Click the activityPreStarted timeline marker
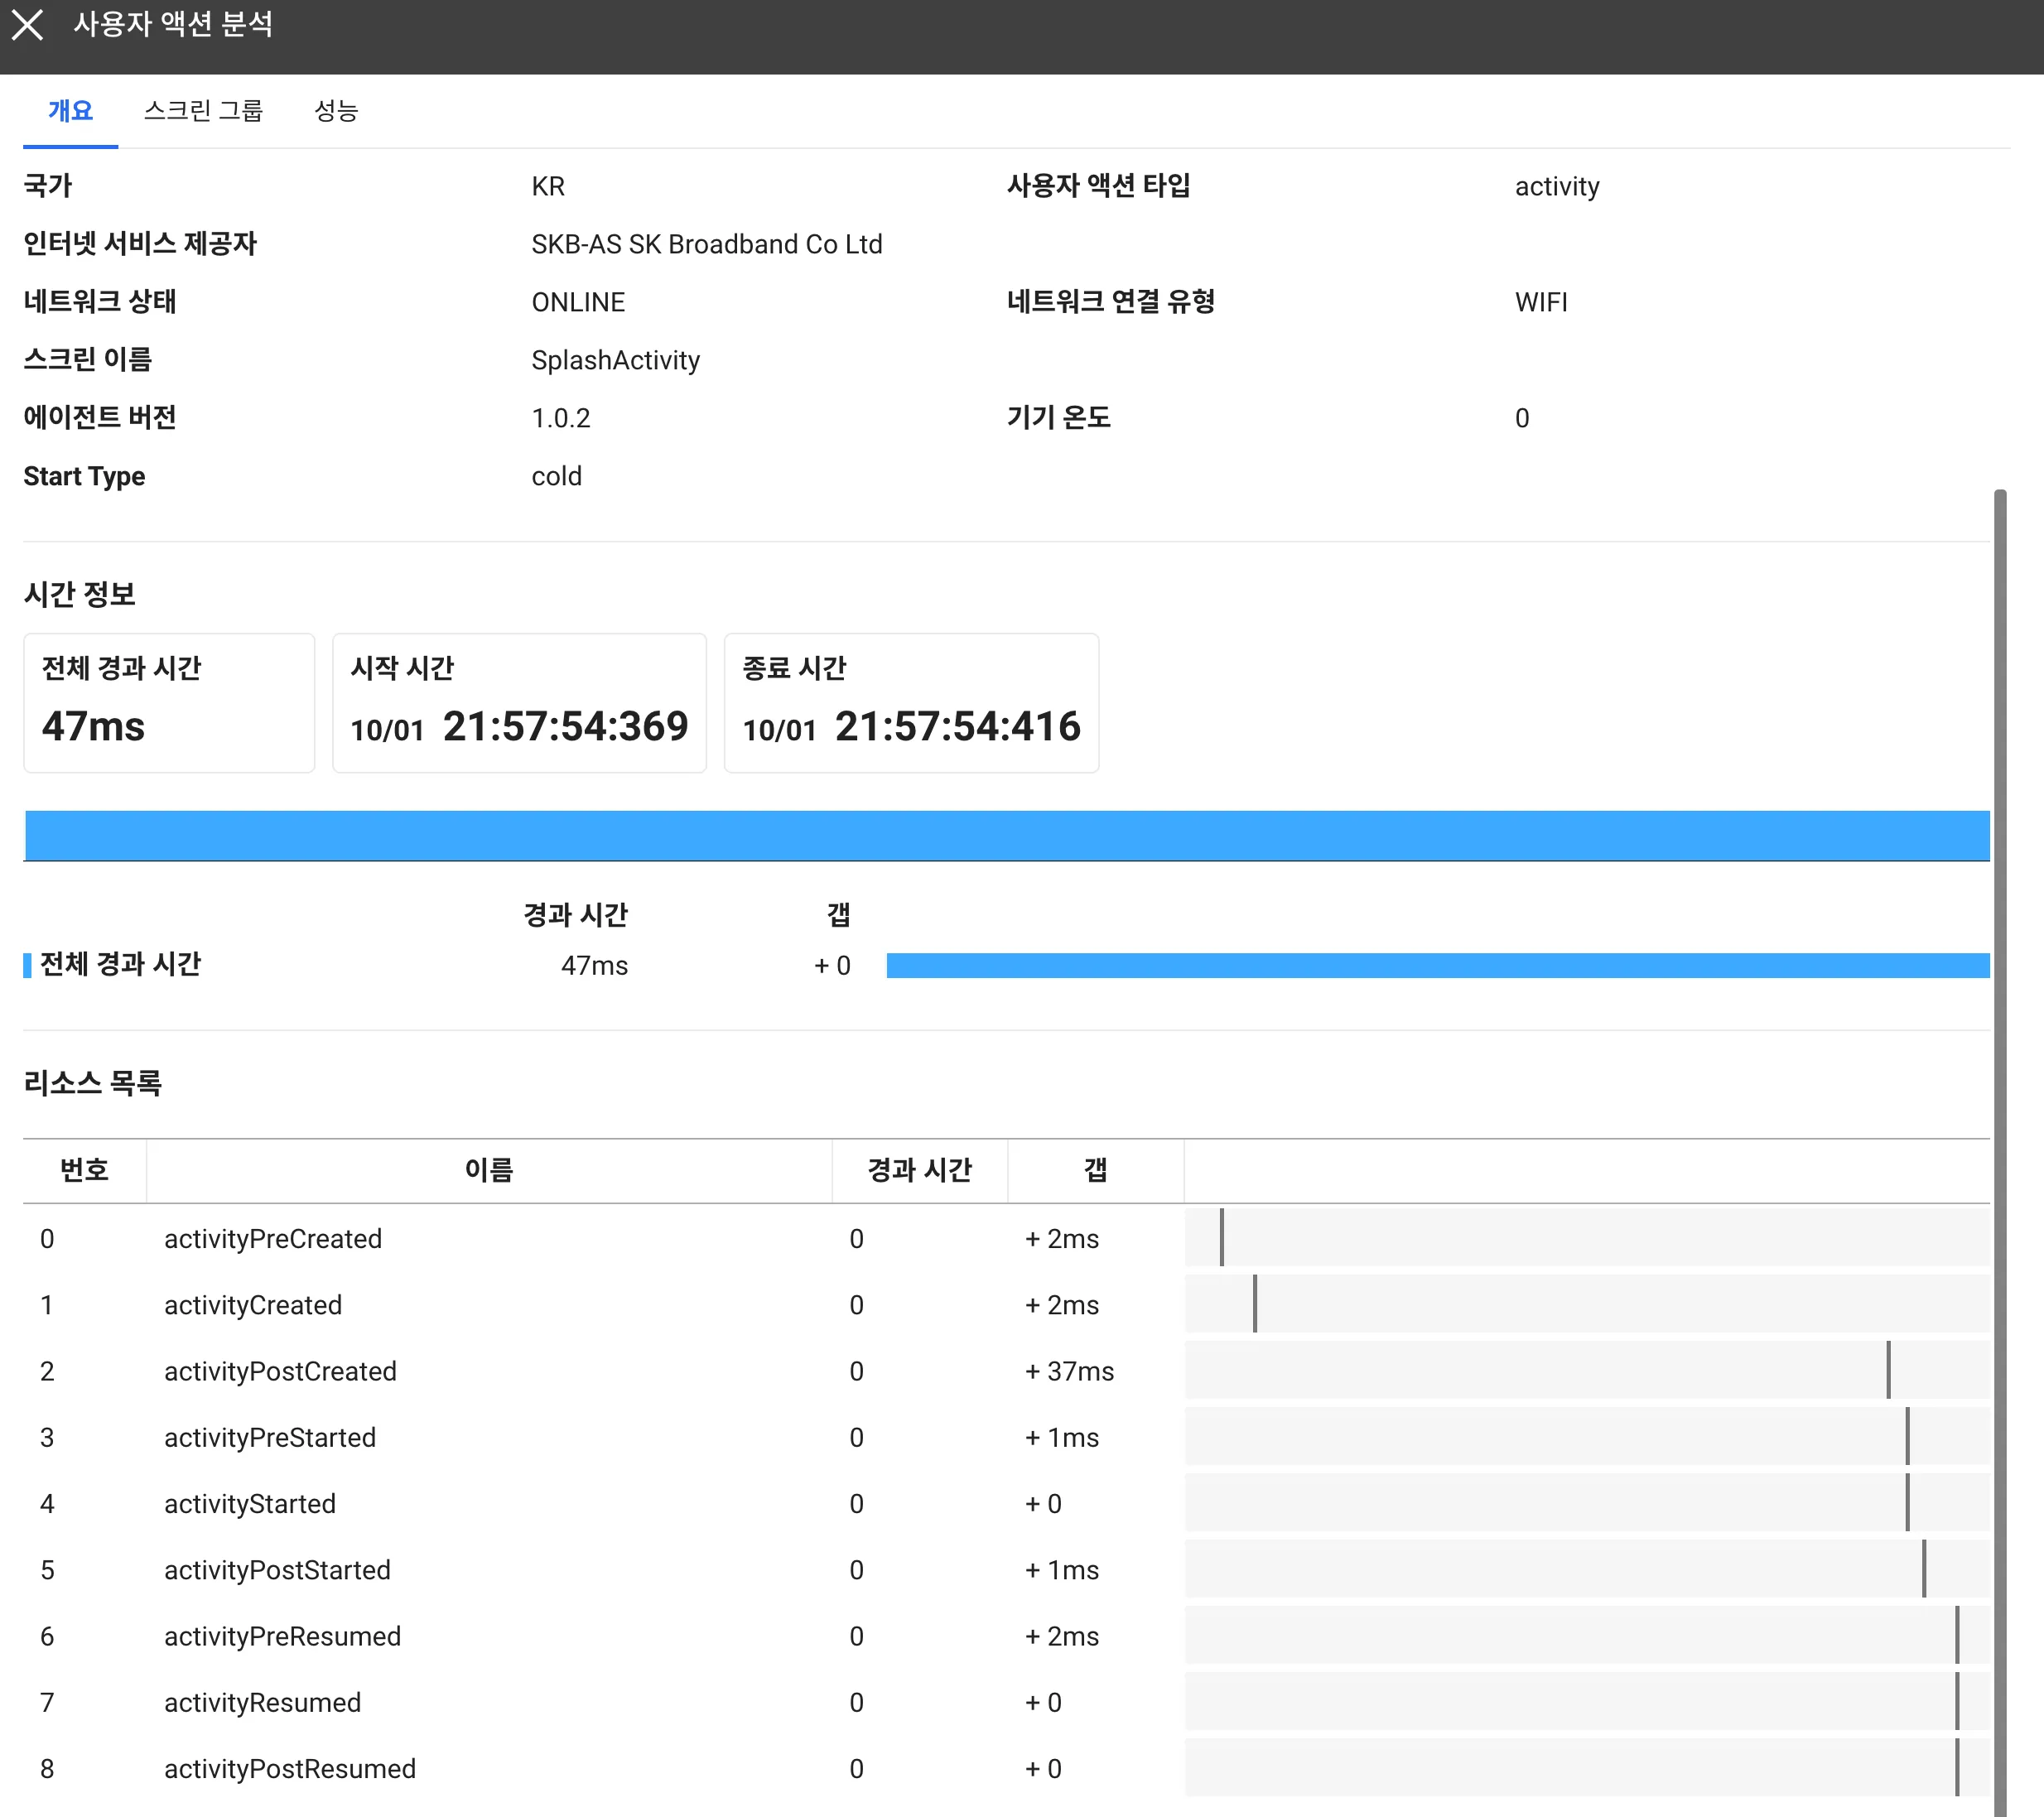 [x=1907, y=1437]
